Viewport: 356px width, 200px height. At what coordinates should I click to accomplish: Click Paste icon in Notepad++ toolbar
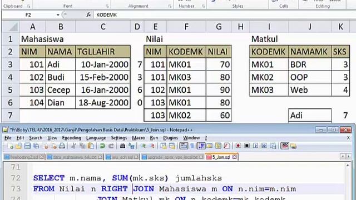91,146
